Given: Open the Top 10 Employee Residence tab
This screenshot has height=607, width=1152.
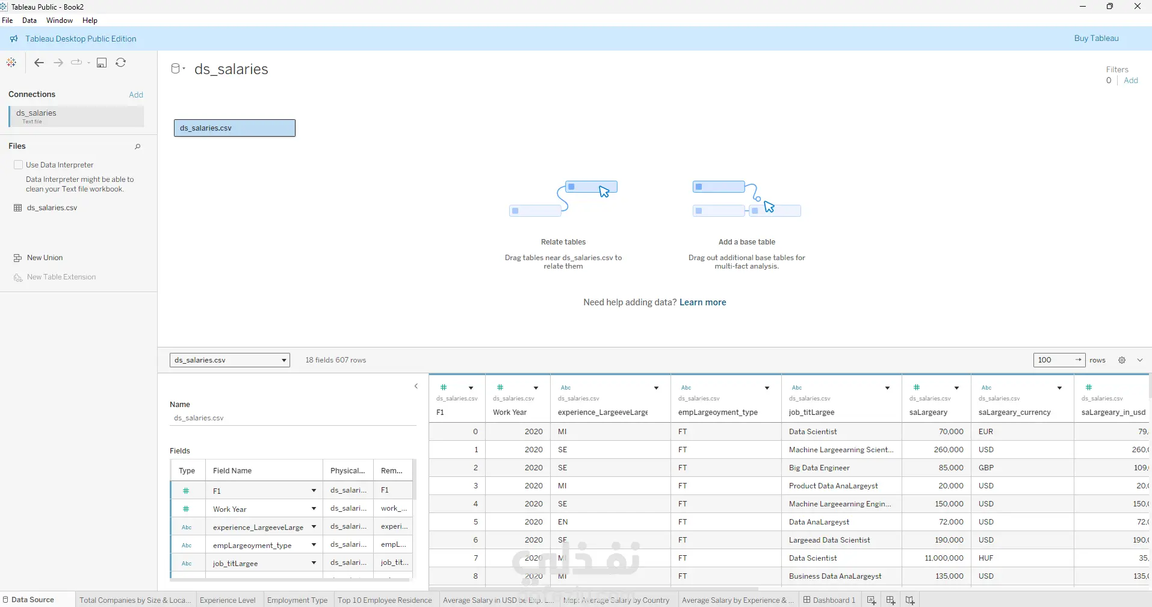Looking at the screenshot, I should point(385,600).
